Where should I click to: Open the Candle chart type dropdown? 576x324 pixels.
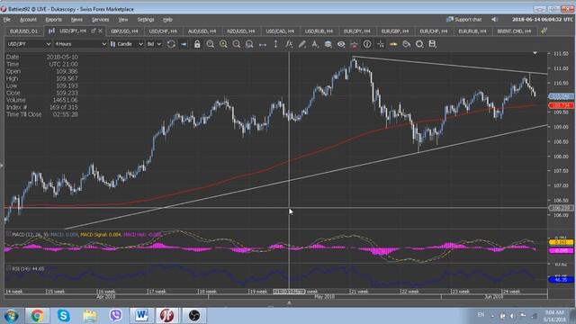click(127, 44)
